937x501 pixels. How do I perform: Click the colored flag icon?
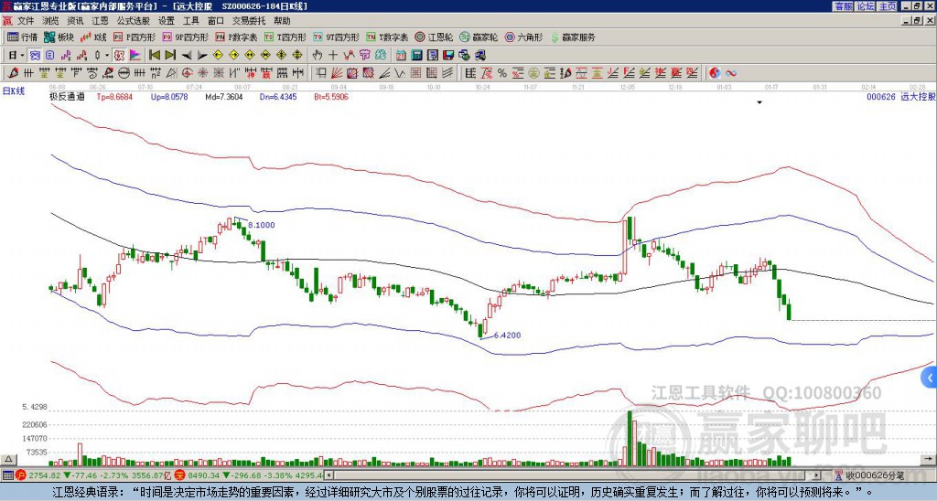135,56
